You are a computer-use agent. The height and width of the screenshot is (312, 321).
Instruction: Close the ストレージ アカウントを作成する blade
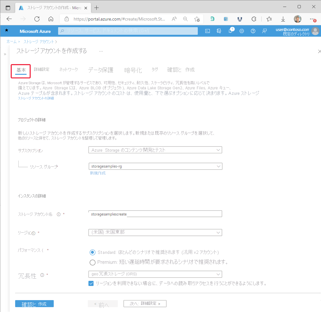tap(319, 51)
